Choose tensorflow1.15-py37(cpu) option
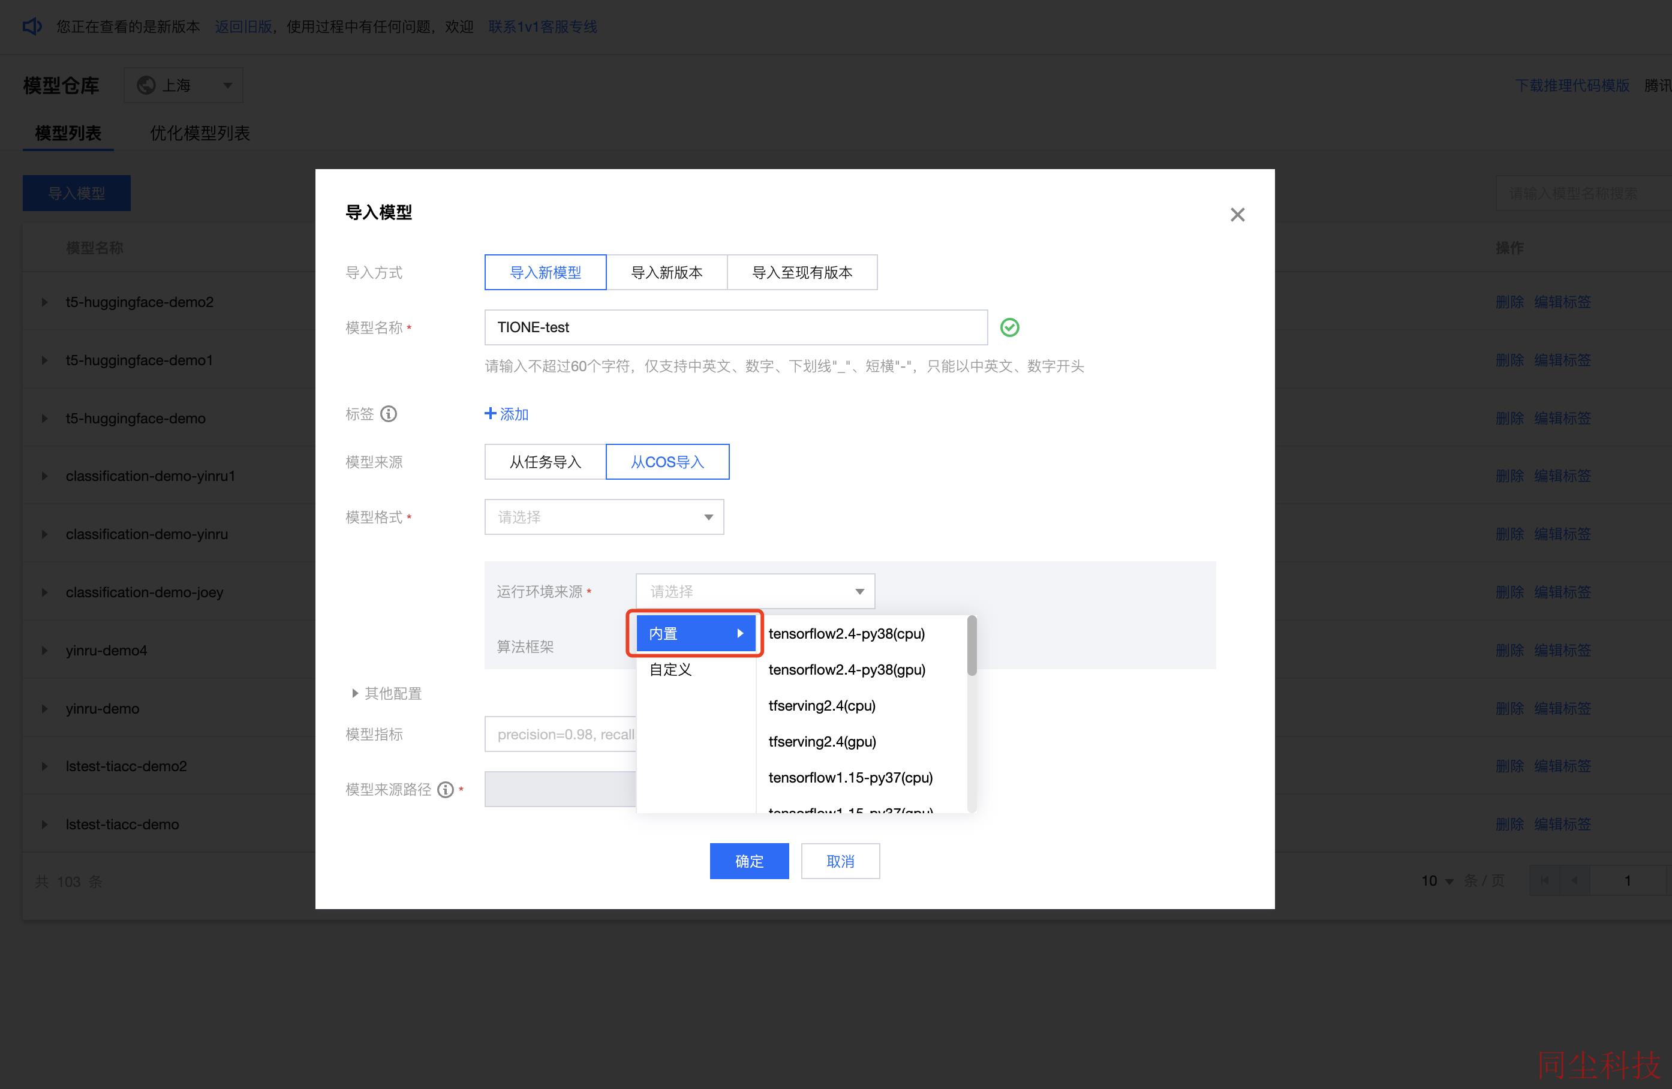This screenshot has height=1089, width=1672. point(861,777)
